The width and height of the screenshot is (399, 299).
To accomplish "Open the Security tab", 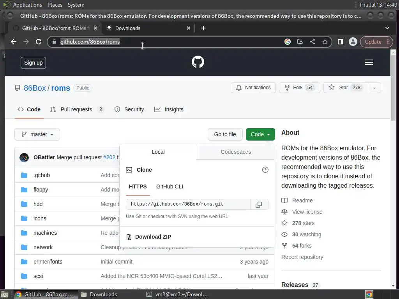I will coord(129,109).
